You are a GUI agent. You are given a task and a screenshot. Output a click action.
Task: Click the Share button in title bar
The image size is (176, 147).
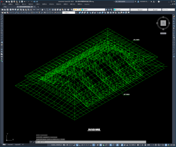35,2
